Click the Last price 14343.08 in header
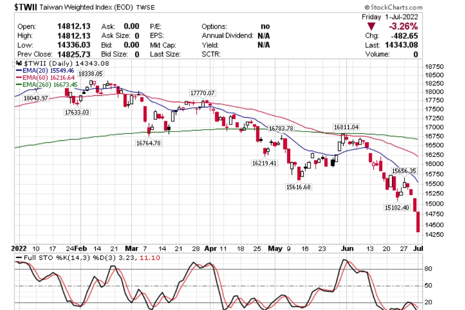The width and height of the screenshot is (465, 310). pos(402,45)
